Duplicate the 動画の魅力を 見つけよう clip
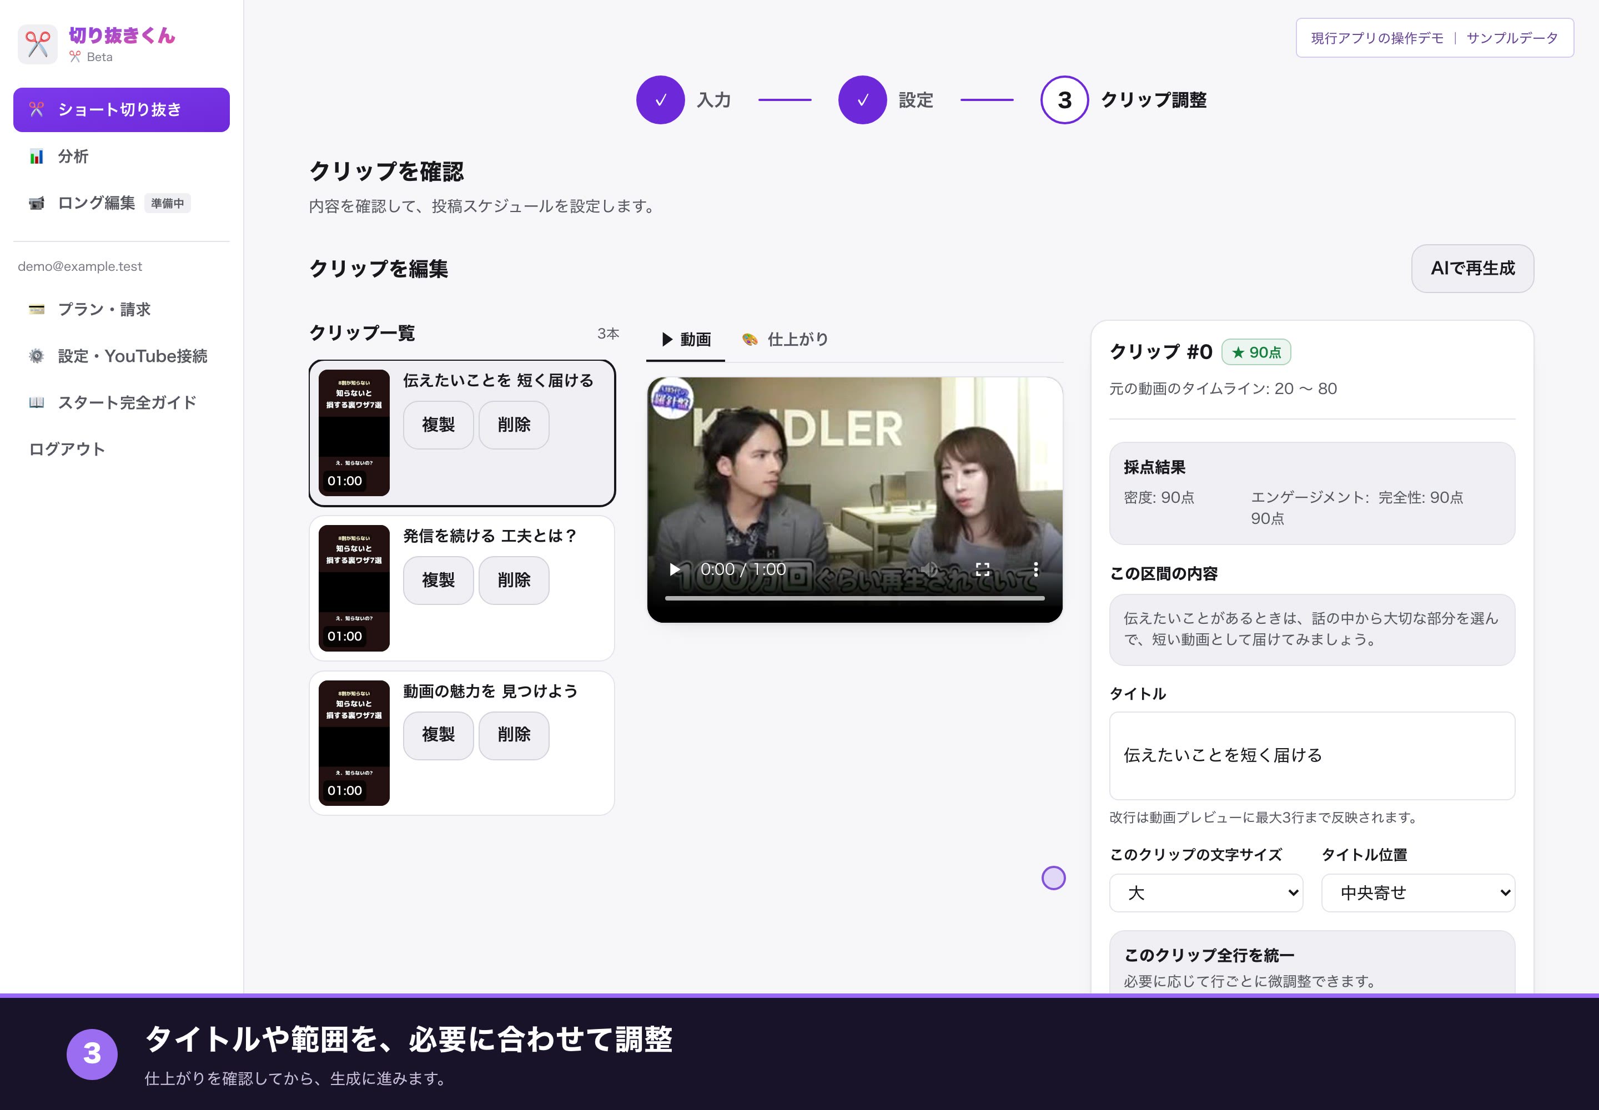 tap(439, 735)
